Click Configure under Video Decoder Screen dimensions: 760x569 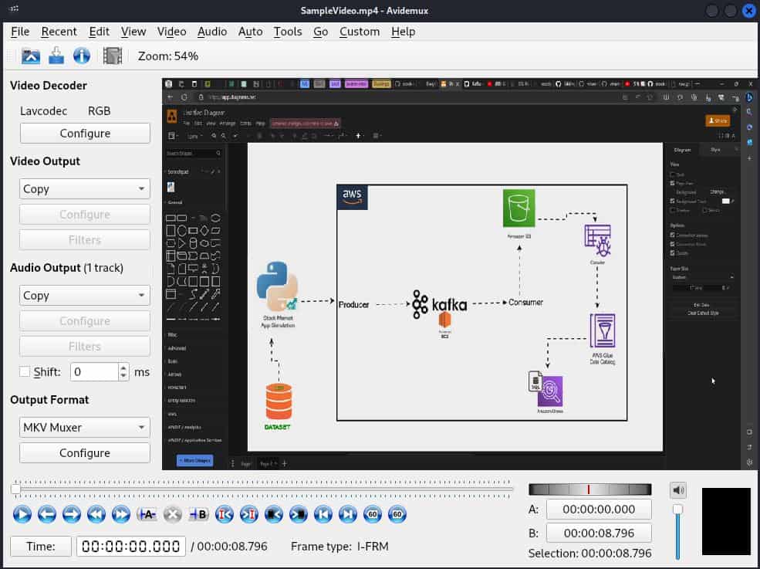[x=85, y=133]
